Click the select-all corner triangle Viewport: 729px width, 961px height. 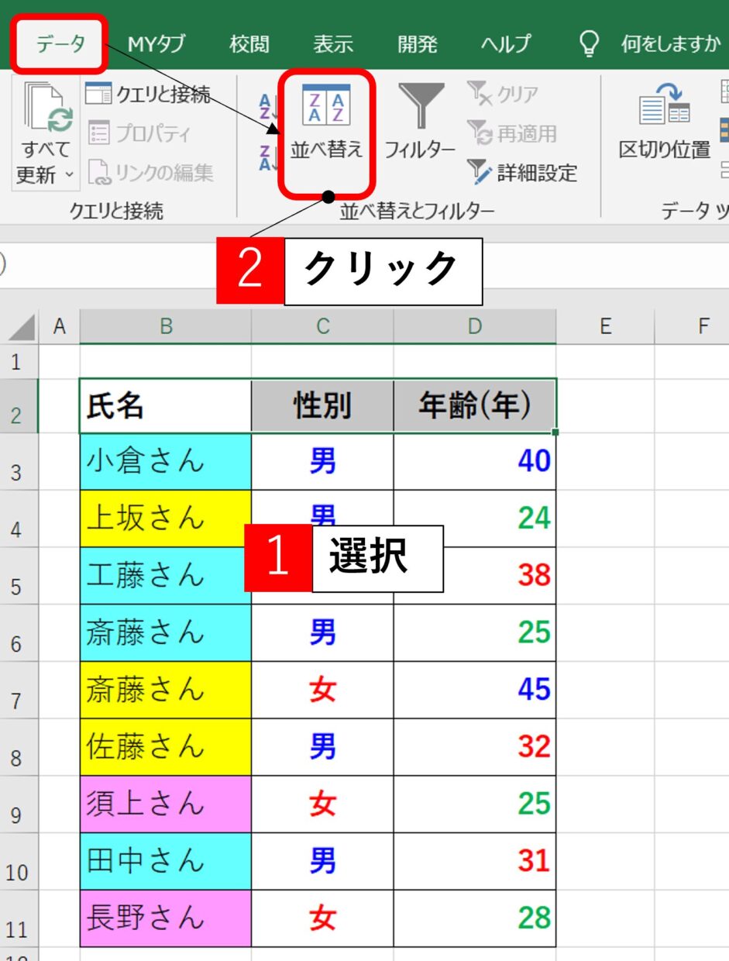click(x=21, y=327)
